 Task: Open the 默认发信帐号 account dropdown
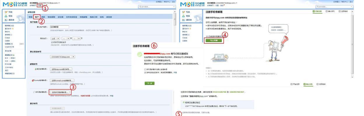[x=62, y=57]
